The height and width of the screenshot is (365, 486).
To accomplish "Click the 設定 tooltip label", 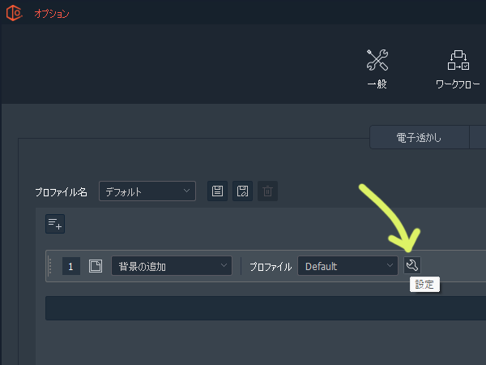I will coord(424,285).
